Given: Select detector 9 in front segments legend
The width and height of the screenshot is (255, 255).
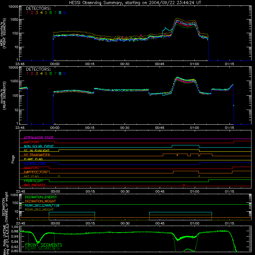Looking at the screenshot, I should click(x=65, y=13).
